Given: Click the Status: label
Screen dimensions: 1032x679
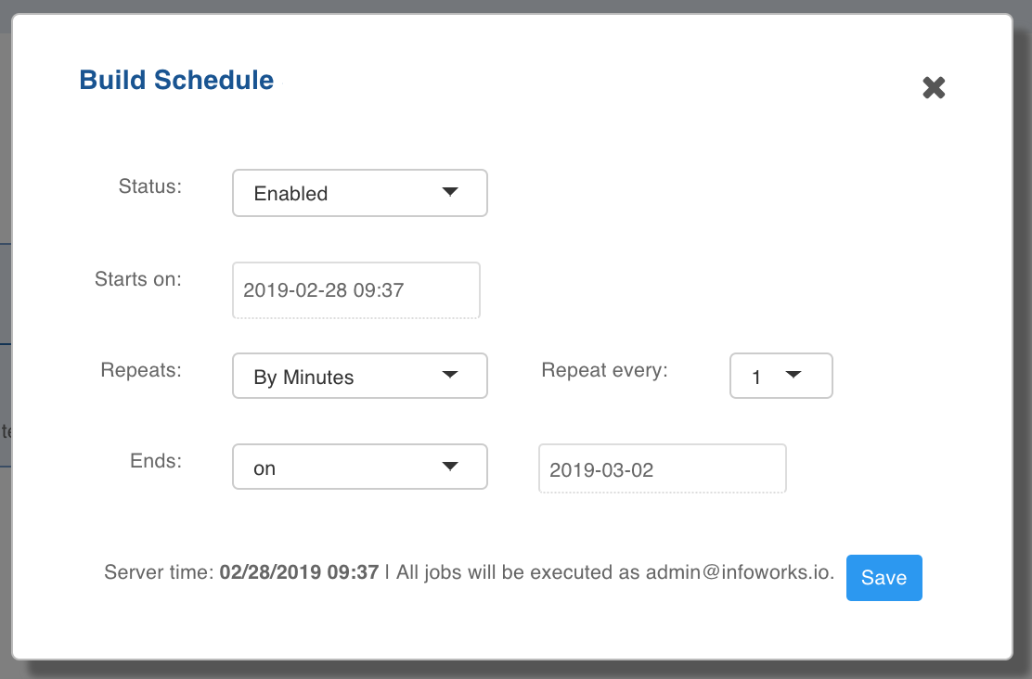Looking at the screenshot, I should (x=150, y=186).
